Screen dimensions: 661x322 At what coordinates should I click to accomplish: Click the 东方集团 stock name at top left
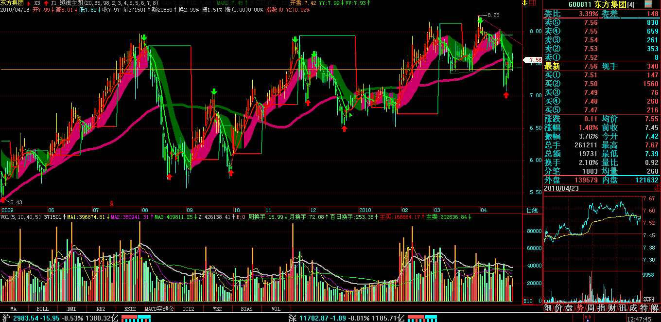tap(12, 3)
